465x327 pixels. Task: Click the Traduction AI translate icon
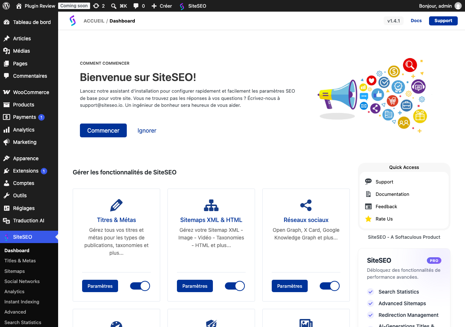7,221
